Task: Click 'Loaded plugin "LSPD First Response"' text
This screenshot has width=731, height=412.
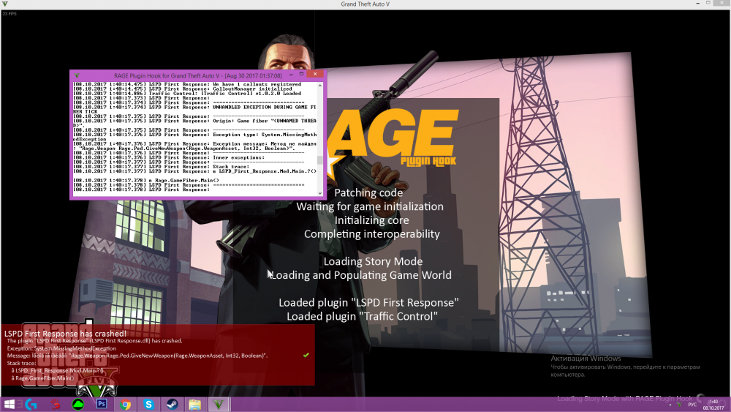Action: 368,302
